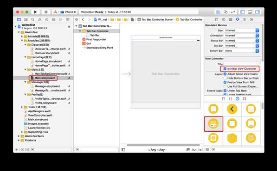277x171 pixels.
Task: Show the Attributes inspector
Action: [x=238, y=19]
